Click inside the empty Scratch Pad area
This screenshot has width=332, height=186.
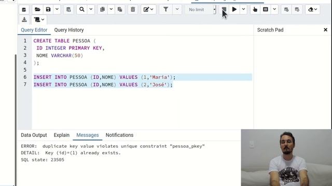[293, 82]
